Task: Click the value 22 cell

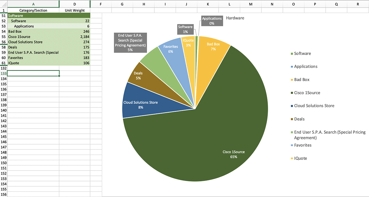Action: point(75,21)
